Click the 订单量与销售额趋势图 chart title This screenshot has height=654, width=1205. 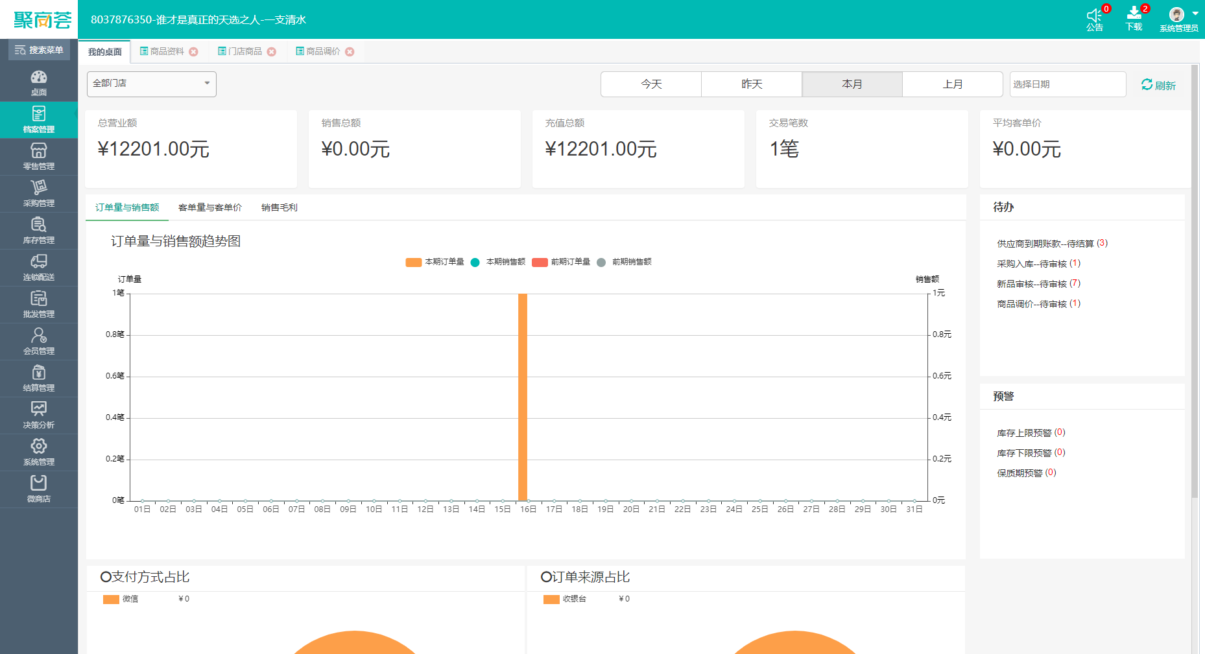tap(176, 241)
